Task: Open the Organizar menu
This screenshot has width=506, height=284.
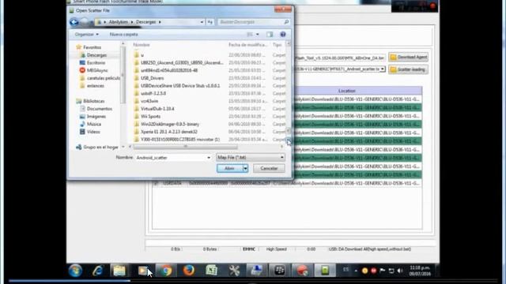Action: coord(86,34)
